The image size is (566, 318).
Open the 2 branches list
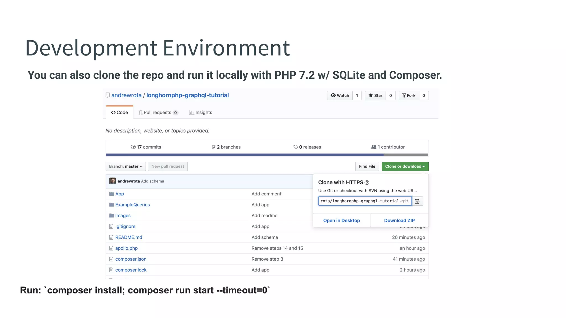[226, 147]
